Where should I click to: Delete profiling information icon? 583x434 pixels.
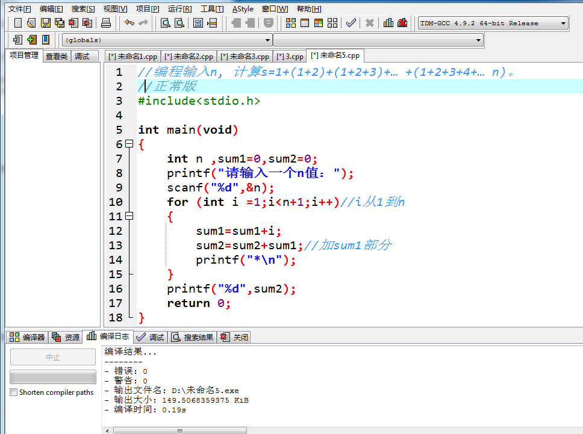click(x=402, y=23)
